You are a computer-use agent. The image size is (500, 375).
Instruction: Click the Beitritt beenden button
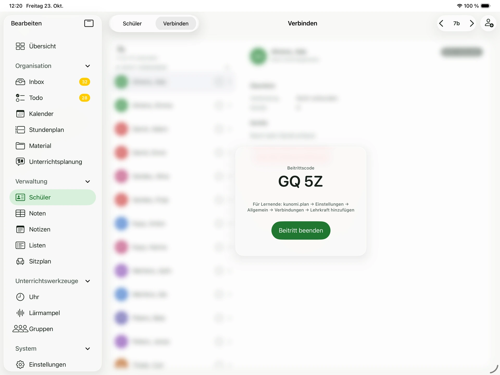[301, 230]
